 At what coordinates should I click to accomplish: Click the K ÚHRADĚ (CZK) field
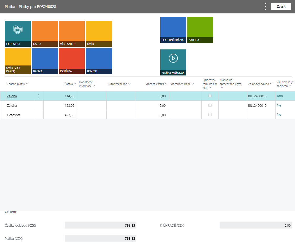coord(256,225)
